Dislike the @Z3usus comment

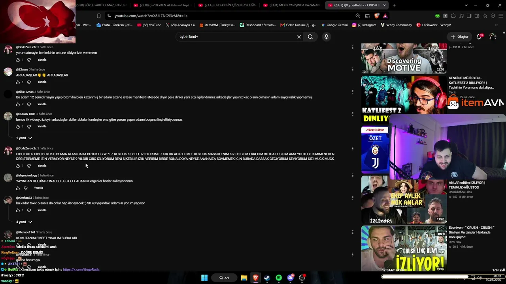tap(29, 82)
